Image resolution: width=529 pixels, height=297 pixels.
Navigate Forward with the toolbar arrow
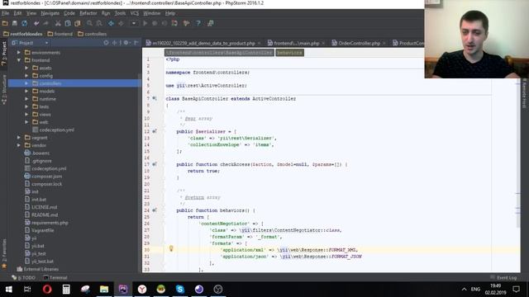click(x=121, y=23)
